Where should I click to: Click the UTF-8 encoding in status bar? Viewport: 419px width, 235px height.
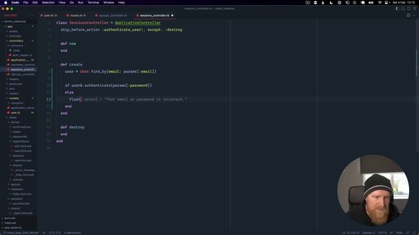tap(382, 232)
